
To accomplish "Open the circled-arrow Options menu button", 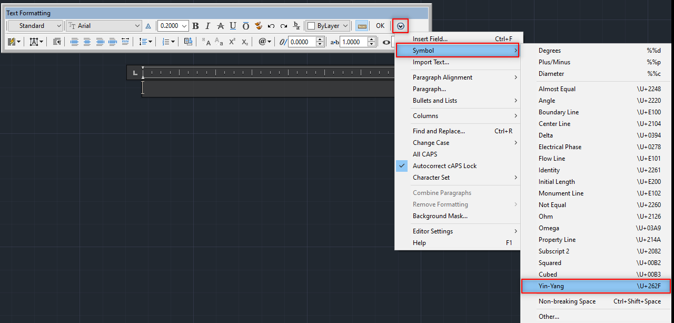I will pos(401,26).
